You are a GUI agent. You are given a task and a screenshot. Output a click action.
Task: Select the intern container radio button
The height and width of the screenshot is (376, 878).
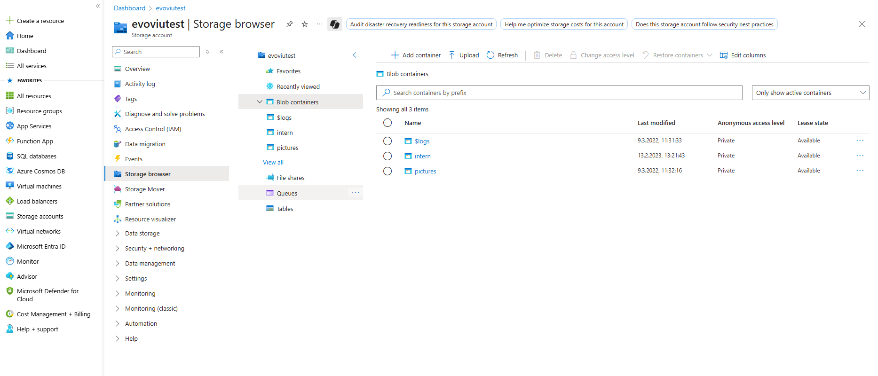(x=388, y=156)
